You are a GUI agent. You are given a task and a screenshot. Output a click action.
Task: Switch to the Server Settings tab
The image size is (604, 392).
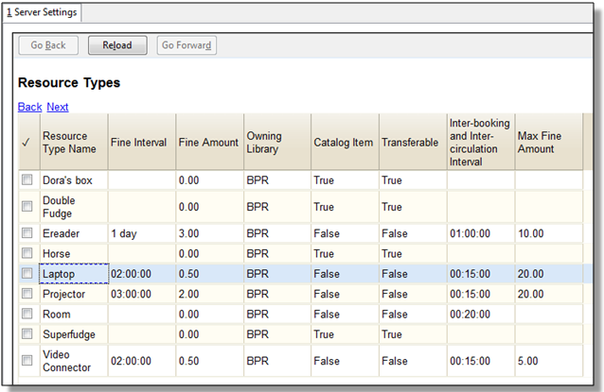[42, 12]
